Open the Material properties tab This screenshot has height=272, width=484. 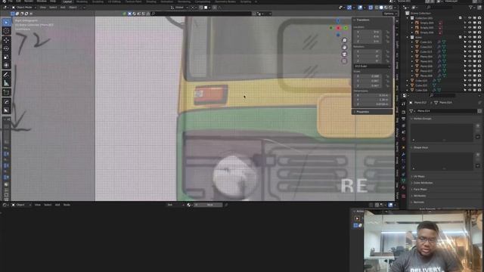(x=403, y=187)
